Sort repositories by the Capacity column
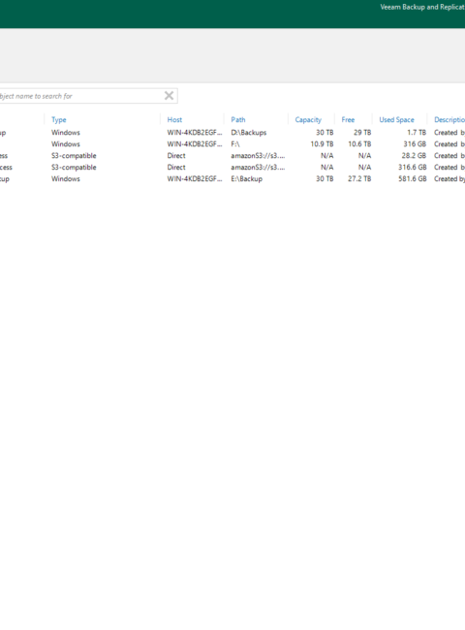 (x=308, y=120)
